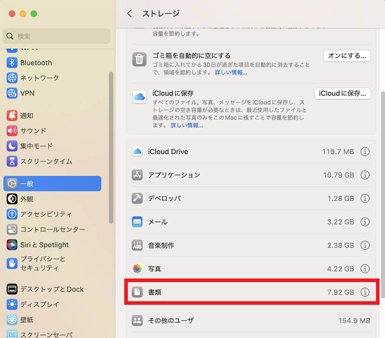
Task: Click the その他のユーザ row label
Action: [171, 320]
